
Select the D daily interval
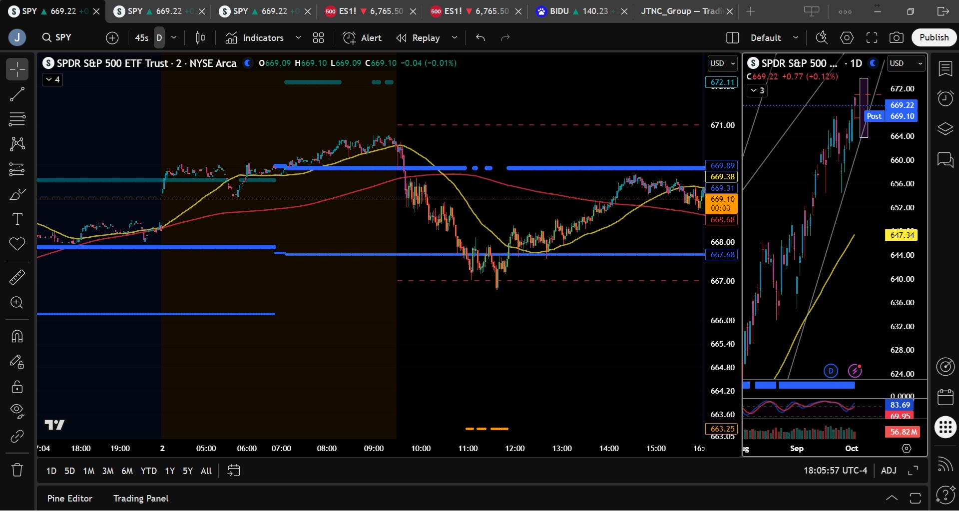click(159, 37)
